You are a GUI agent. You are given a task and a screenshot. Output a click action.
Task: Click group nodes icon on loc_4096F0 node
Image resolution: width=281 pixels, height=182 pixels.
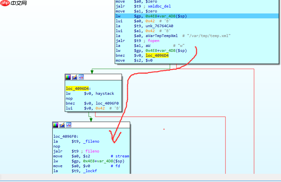tap(69, 125)
